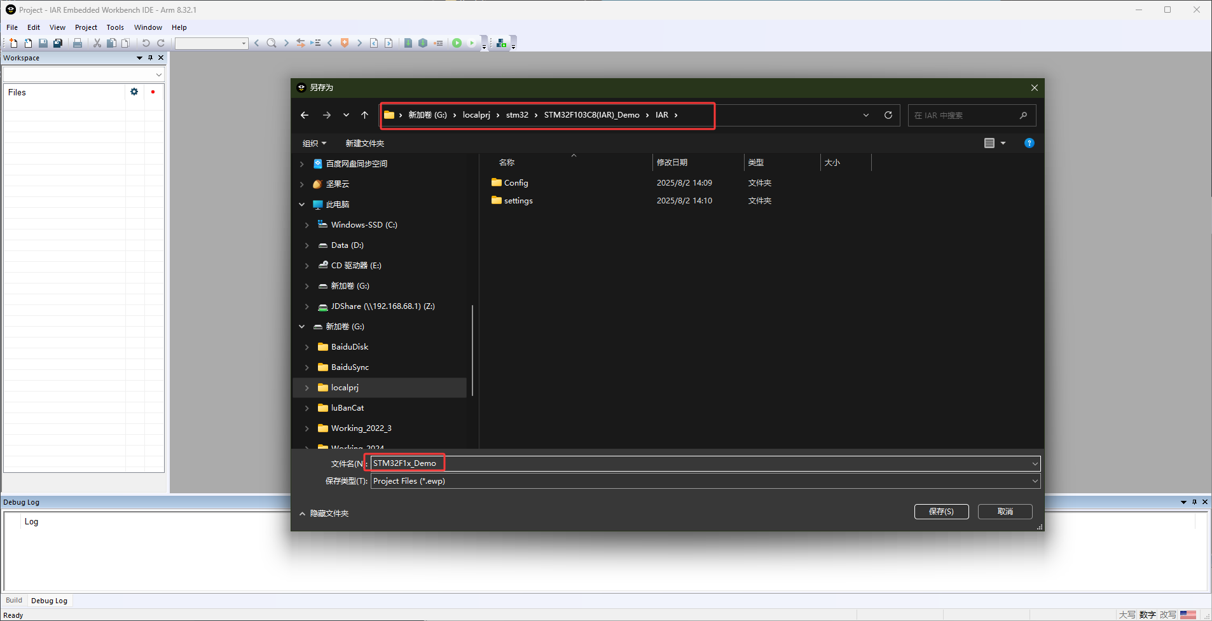Click Debug without Downloading icon
The width and height of the screenshot is (1212, 621).
click(472, 43)
